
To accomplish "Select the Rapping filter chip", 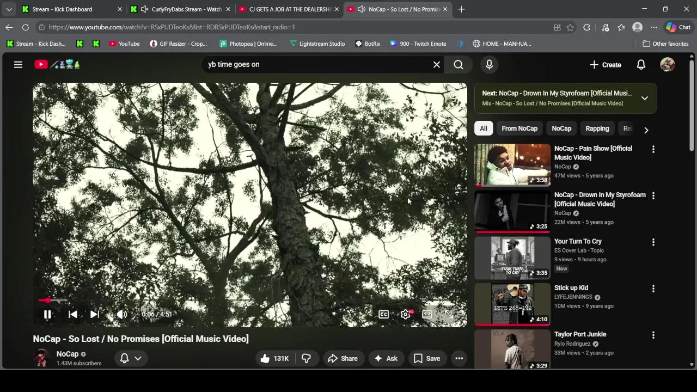I will [597, 128].
